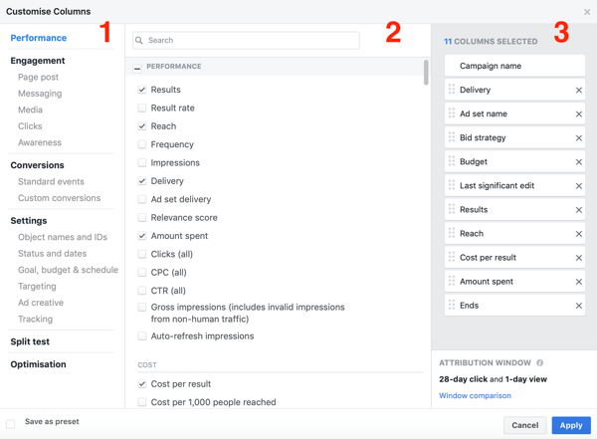Screen dimensions: 597x439
Task: Click the column search field
Action: (x=246, y=41)
